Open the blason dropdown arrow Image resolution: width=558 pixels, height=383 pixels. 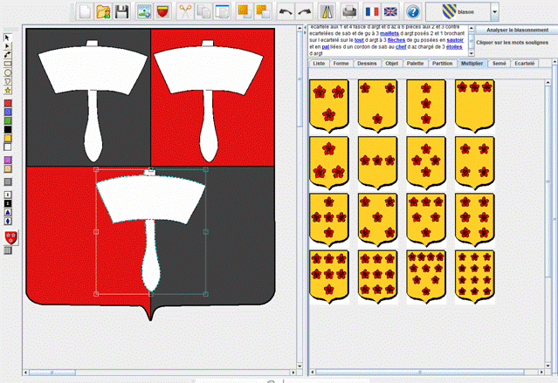click(x=495, y=12)
